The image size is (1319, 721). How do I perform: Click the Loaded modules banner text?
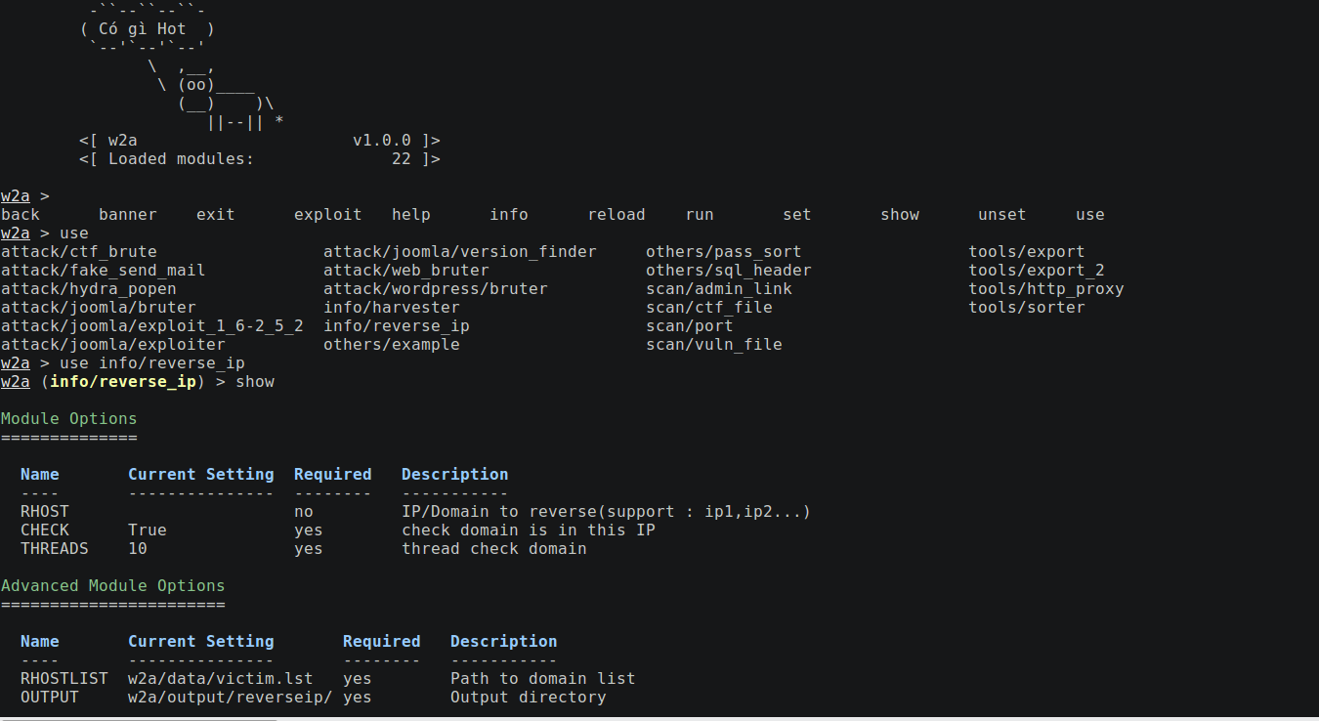(x=181, y=159)
